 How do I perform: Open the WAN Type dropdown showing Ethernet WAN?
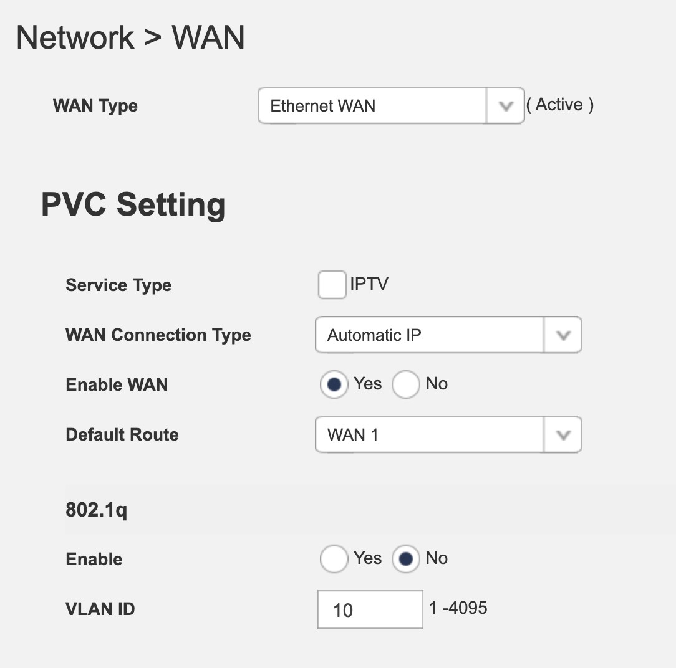tap(372, 105)
